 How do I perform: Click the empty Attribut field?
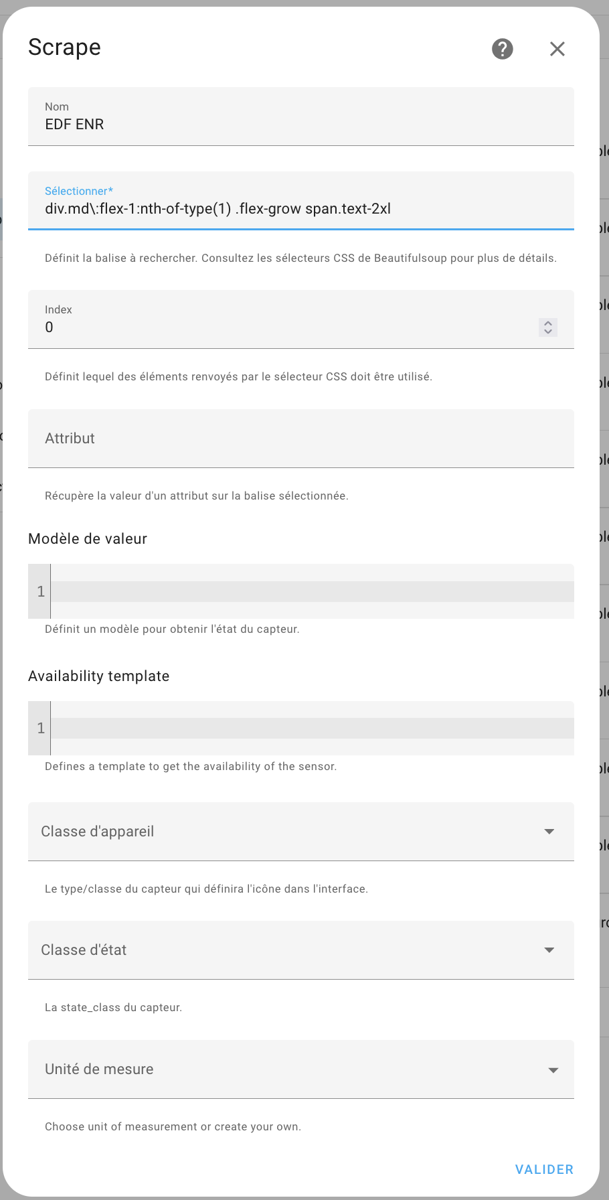pyautogui.click(x=301, y=439)
